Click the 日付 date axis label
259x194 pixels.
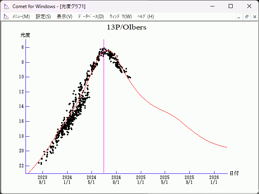(234, 173)
